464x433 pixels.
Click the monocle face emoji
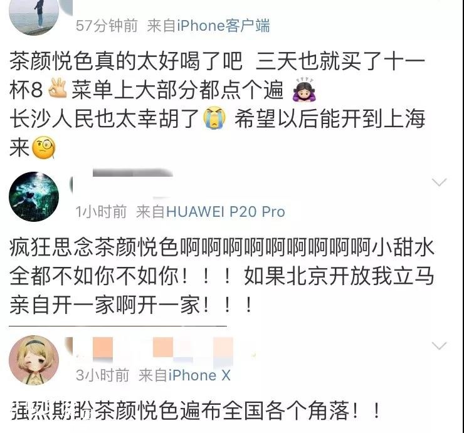click(43, 147)
